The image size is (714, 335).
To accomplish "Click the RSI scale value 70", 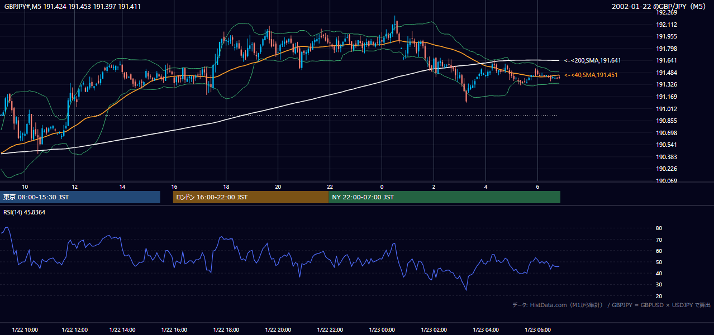I will [659, 240].
